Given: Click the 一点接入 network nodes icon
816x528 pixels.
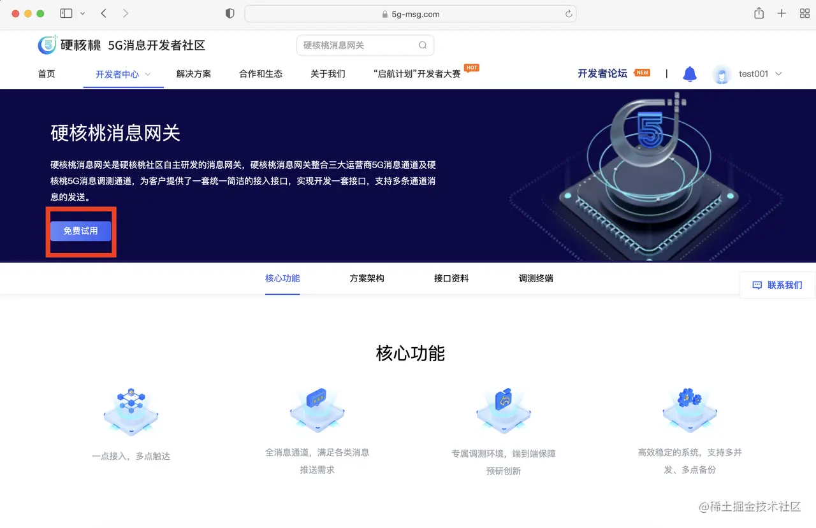Looking at the screenshot, I should [131, 411].
